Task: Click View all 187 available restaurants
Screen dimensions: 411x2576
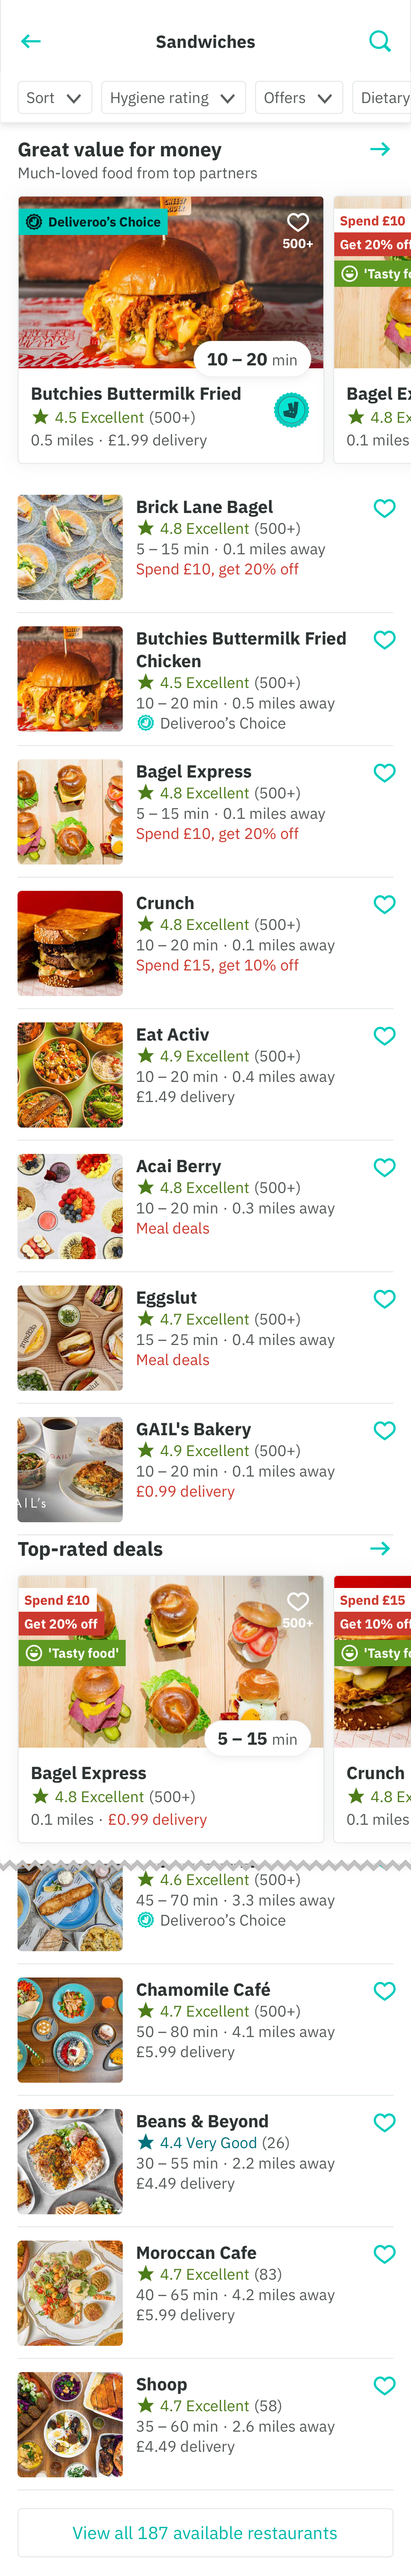Action: pyautogui.click(x=205, y=2533)
